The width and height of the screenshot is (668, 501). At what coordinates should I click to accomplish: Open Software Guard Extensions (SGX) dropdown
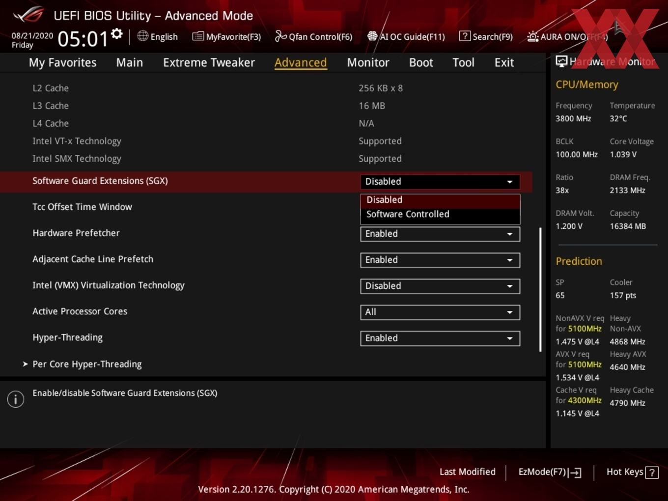[440, 182]
